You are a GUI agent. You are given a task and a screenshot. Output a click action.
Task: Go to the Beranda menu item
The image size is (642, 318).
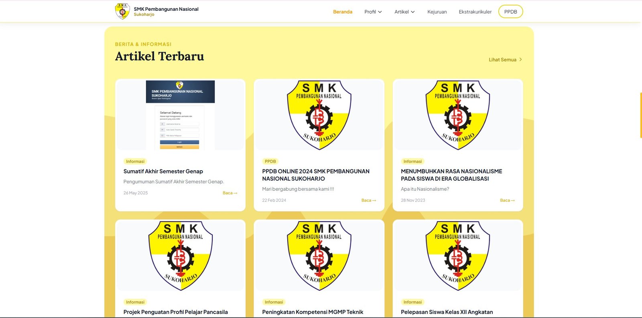pyautogui.click(x=343, y=12)
